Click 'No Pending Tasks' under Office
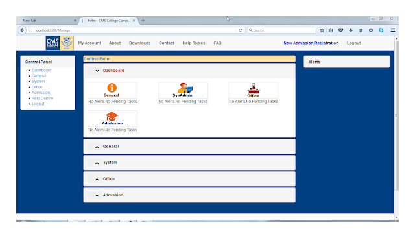 262,102
